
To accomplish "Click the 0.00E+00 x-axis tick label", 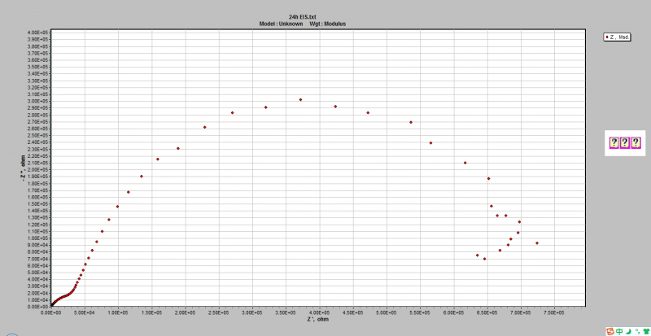I will click(x=51, y=312).
